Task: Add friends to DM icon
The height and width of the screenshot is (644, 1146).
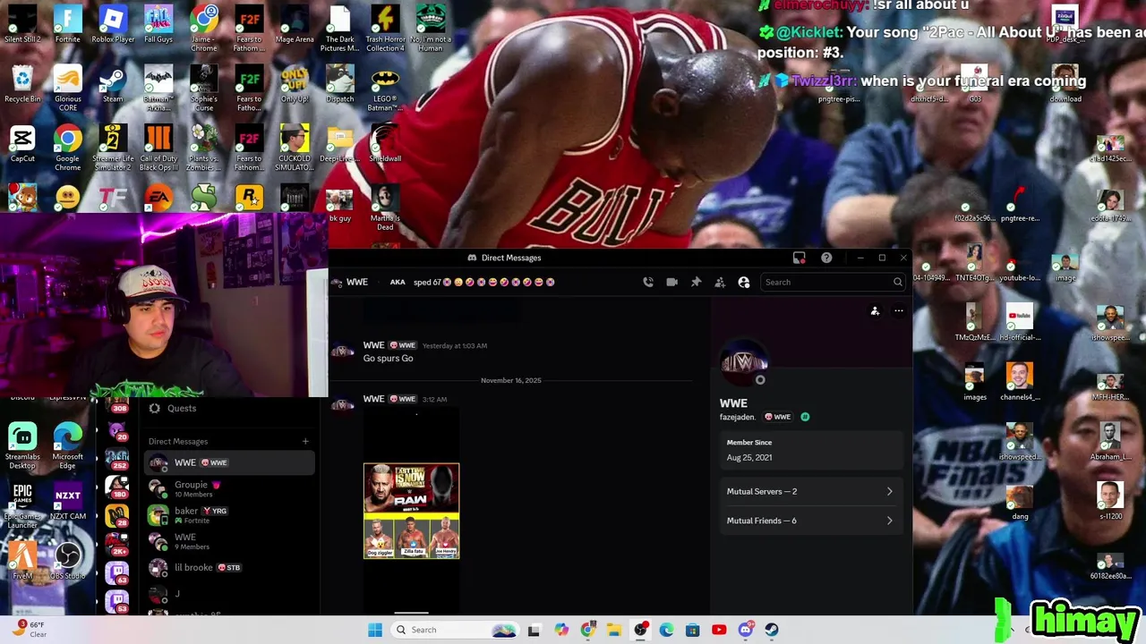Action: click(720, 282)
